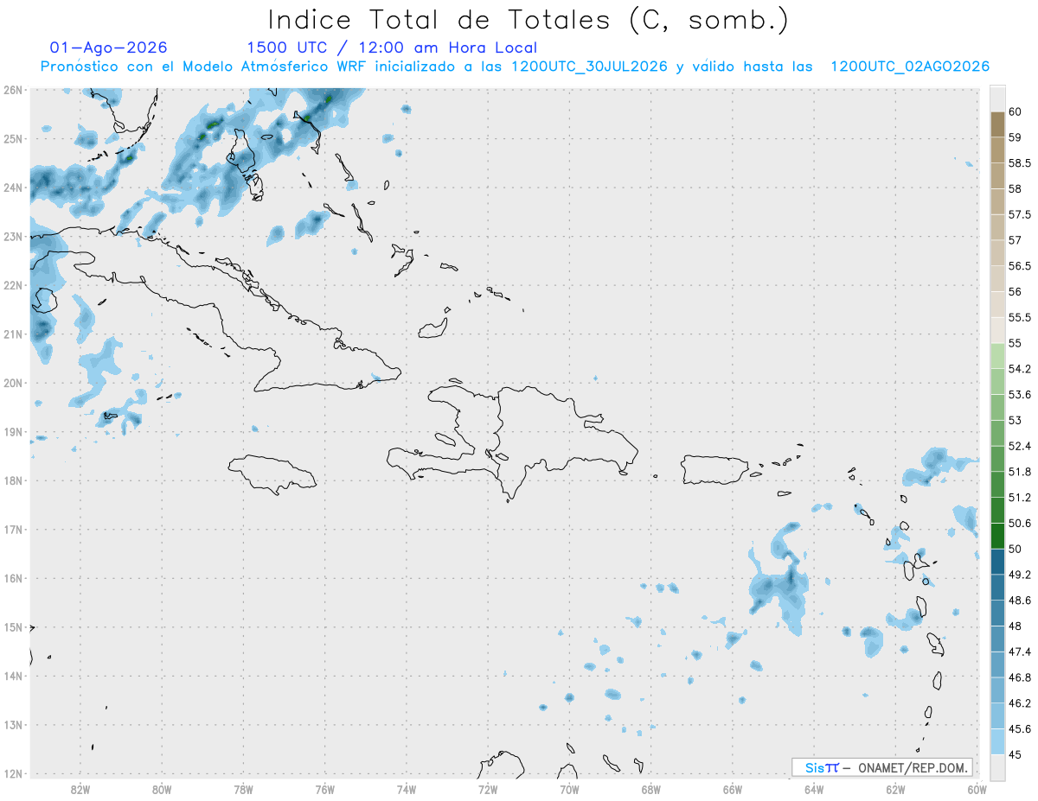1038x801 pixels.
Task: Click the 72W longitude label
Action: pyautogui.click(x=488, y=790)
